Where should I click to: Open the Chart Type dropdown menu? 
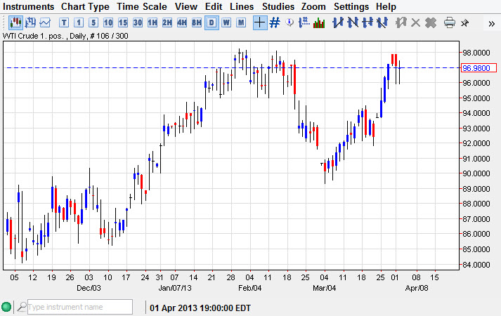[85, 6]
